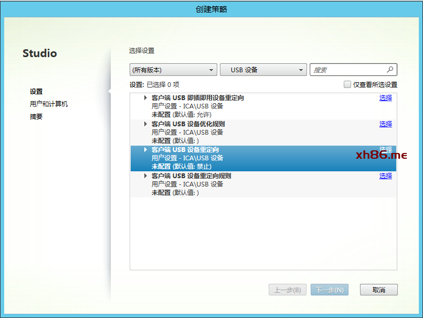
Task: Click into the 搜索 search field
Action: [x=346, y=70]
